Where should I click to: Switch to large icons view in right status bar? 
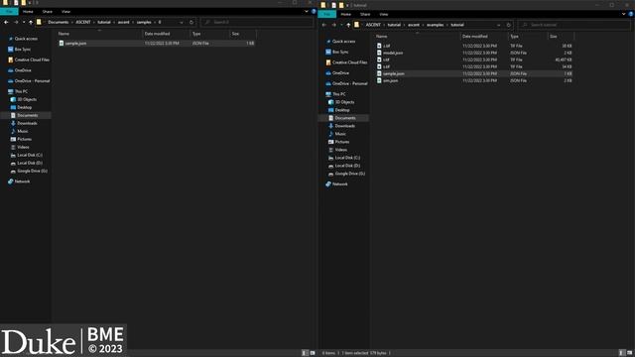(629, 353)
